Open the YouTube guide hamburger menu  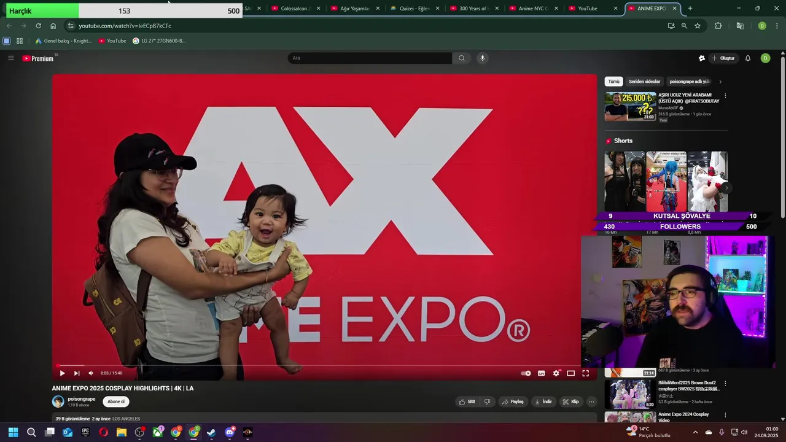point(10,58)
